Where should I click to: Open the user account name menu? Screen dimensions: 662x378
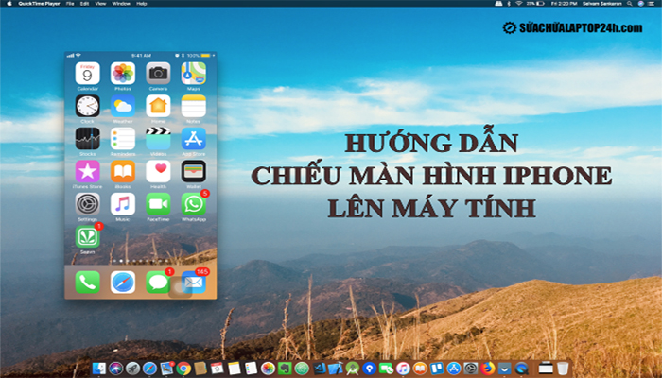tap(602, 4)
